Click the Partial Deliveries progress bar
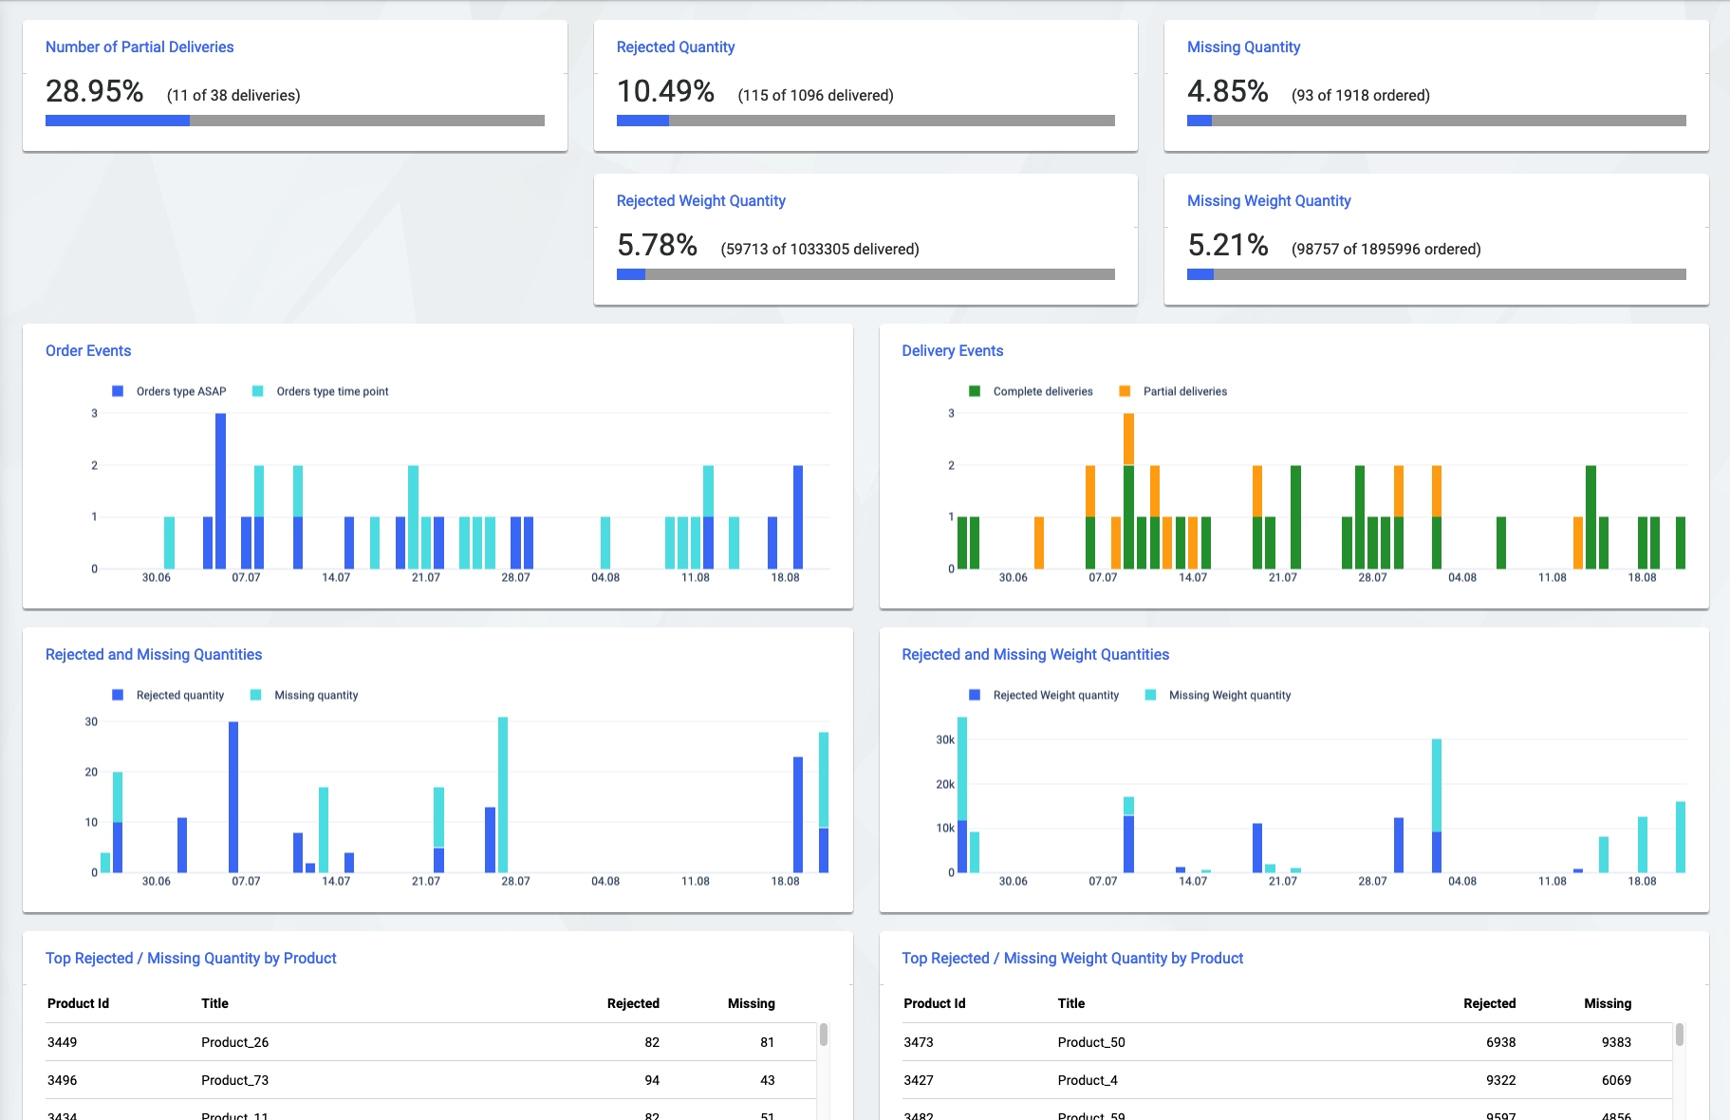 coord(294,121)
